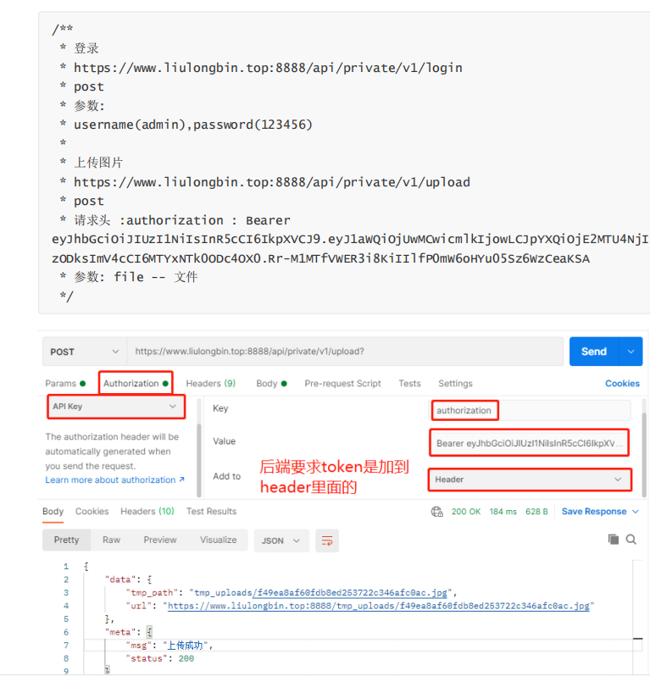The image size is (650, 676).
Task: Open Learn more about authorization link
Action: 114,479
